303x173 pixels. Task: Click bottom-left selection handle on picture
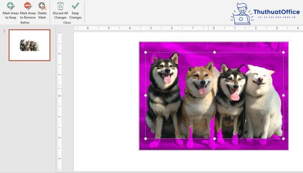[145, 139]
